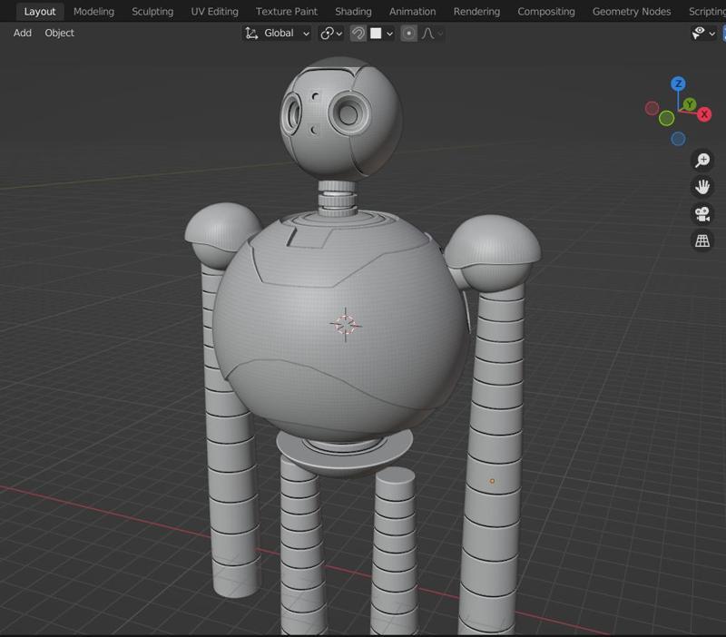Viewport: 726px width, 637px height.
Task: Open the Object menu
Action: tap(60, 33)
